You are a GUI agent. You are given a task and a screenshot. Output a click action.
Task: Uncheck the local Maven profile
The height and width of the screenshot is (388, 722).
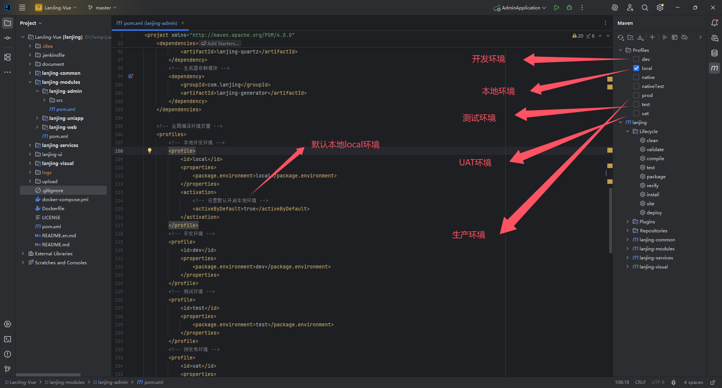click(x=636, y=68)
